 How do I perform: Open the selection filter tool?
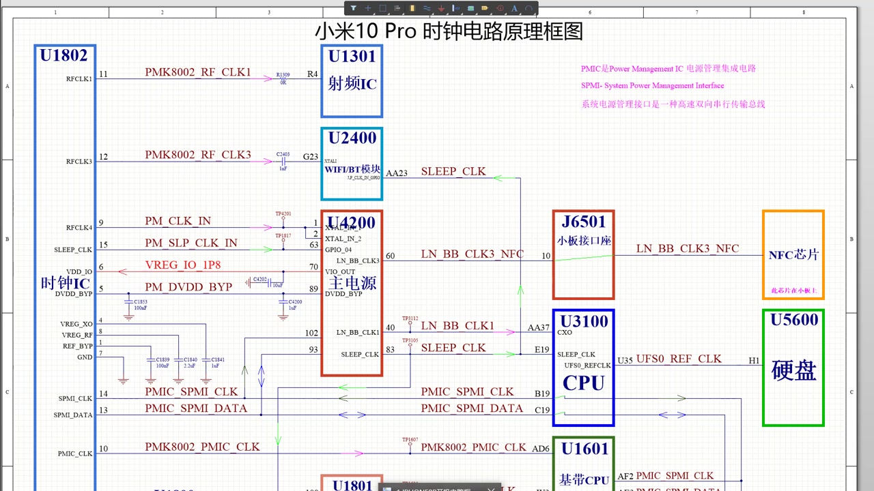354,8
